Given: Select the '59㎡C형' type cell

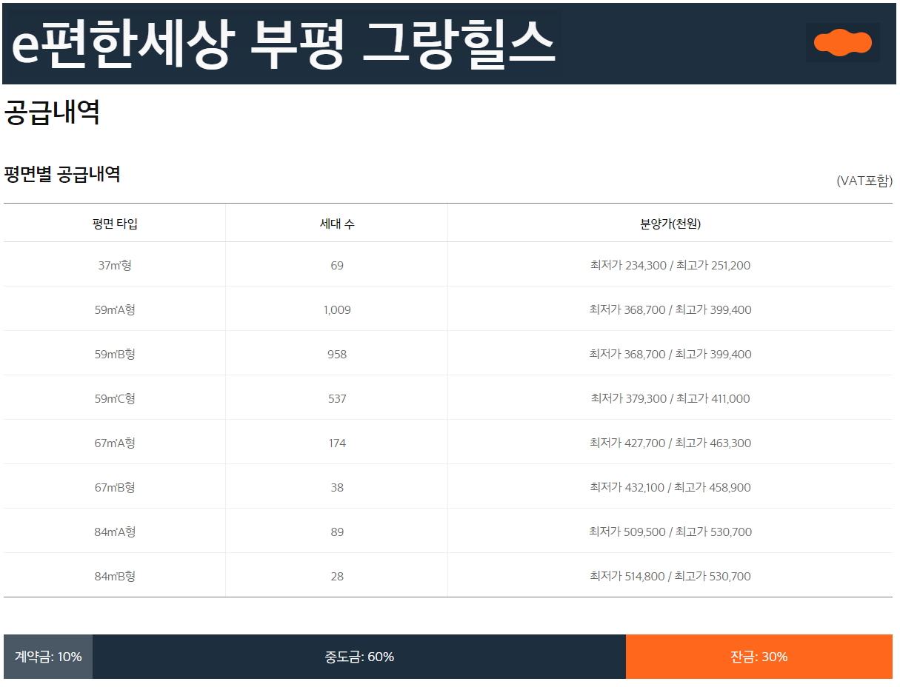Looking at the screenshot, I should [x=115, y=398].
